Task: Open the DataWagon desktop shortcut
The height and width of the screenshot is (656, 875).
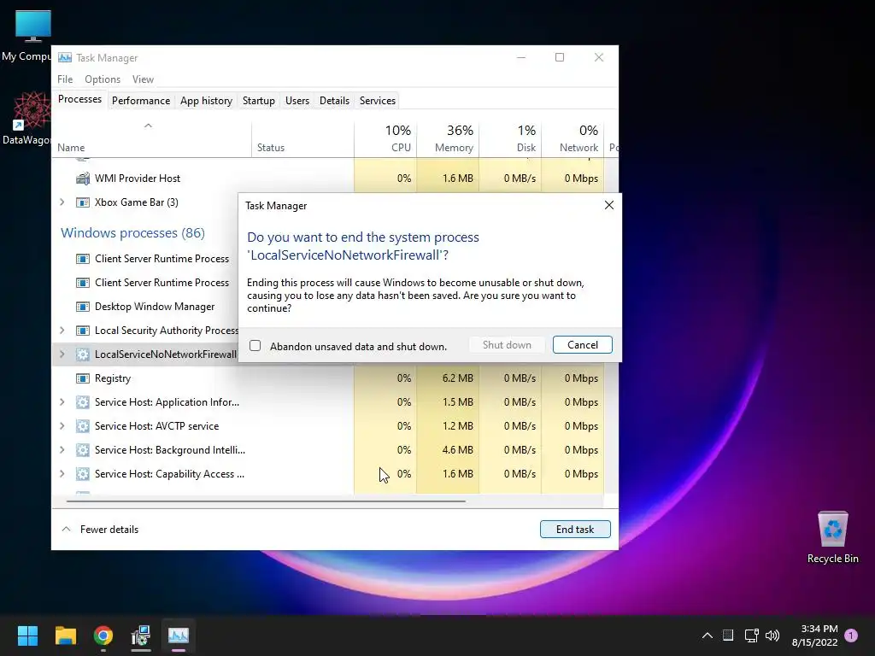Action: 26,118
